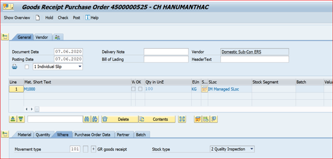
Task: Click the New document blank page icon
Action: (38, 18)
